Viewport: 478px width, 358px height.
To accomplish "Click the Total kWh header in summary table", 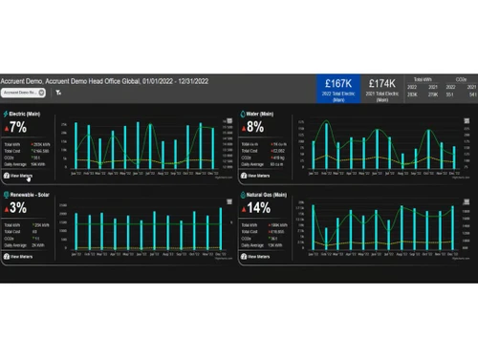I will [x=423, y=79].
